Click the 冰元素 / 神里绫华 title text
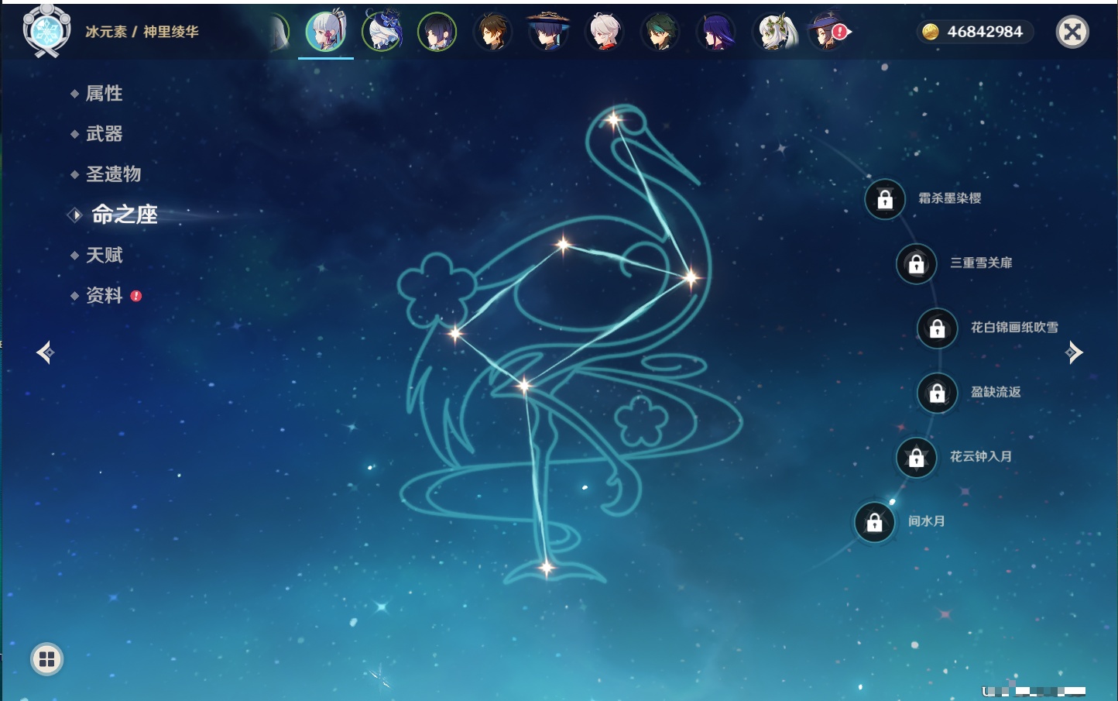This screenshot has width=1118, height=701. click(x=142, y=32)
